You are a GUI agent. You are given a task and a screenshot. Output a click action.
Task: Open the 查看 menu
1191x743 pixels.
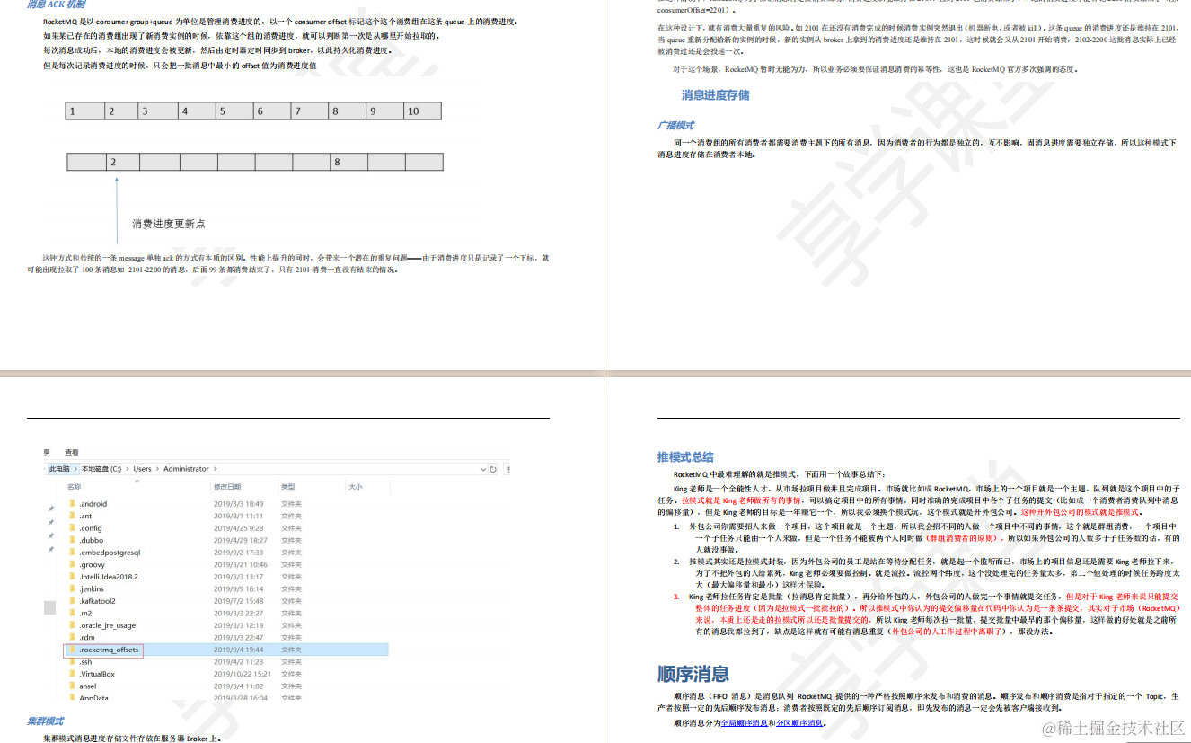tap(72, 452)
